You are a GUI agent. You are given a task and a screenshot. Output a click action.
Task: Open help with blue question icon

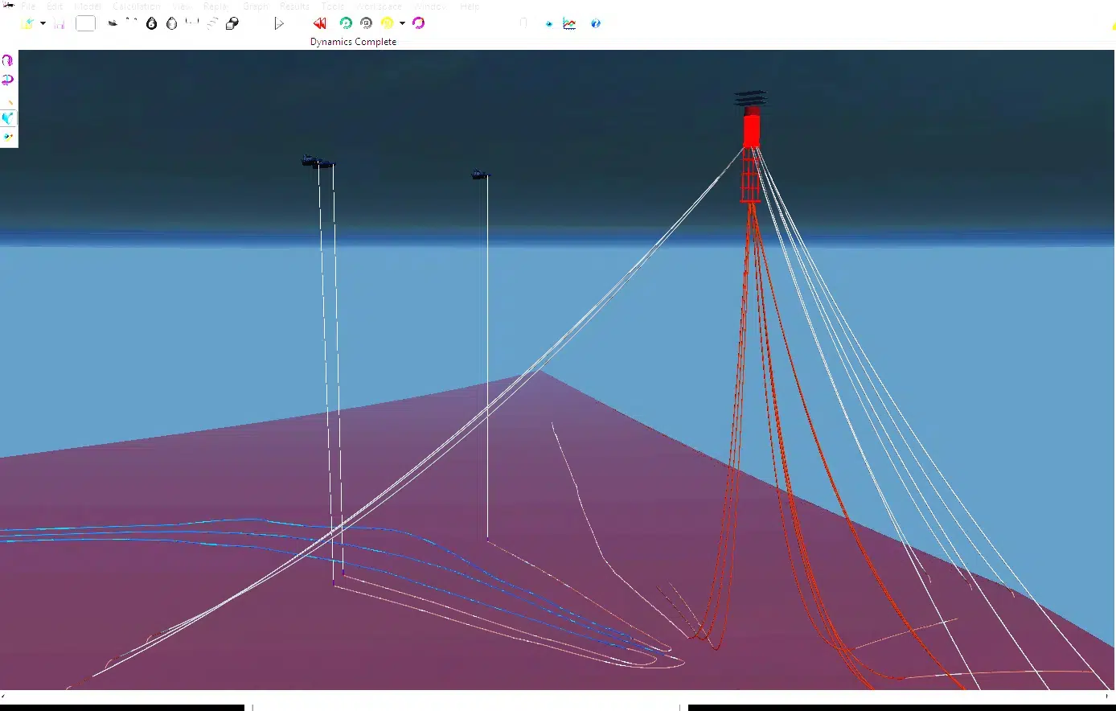pos(596,24)
